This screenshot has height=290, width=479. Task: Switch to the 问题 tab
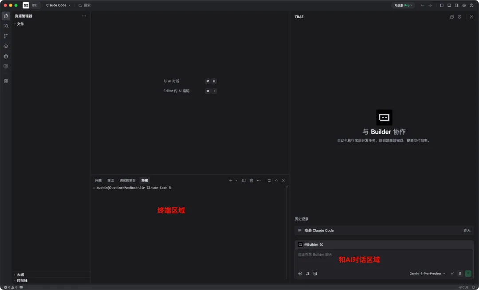(x=98, y=181)
